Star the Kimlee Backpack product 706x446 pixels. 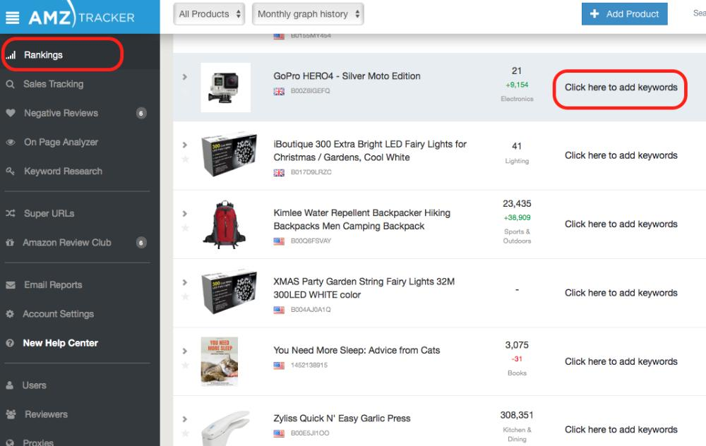coord(184,228)
